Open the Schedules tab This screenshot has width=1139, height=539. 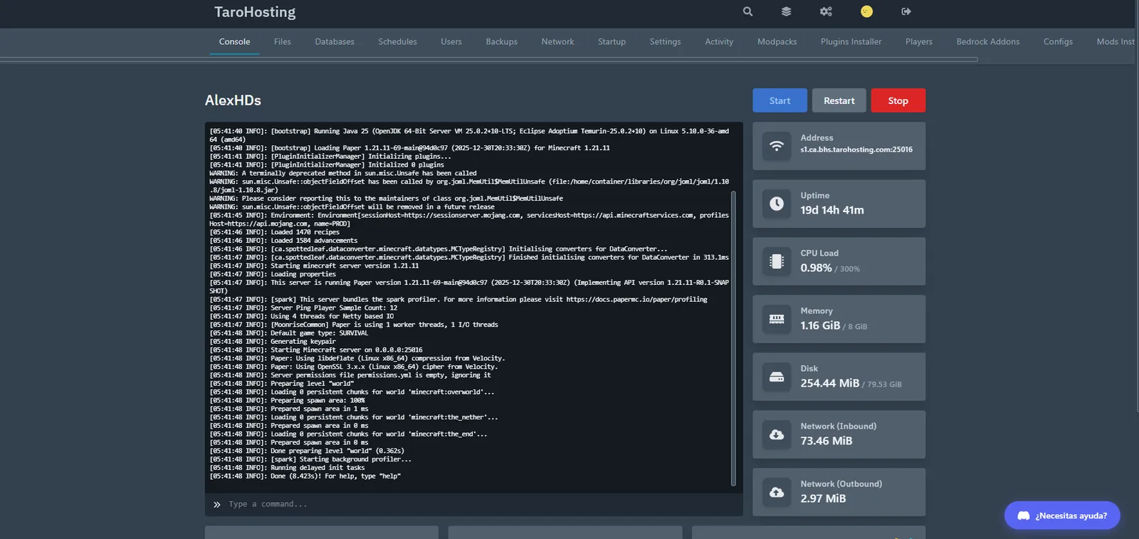click(x=397, y=42)
